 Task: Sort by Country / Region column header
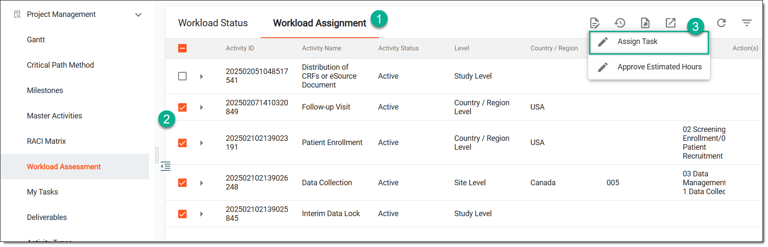tap(554, 48)
